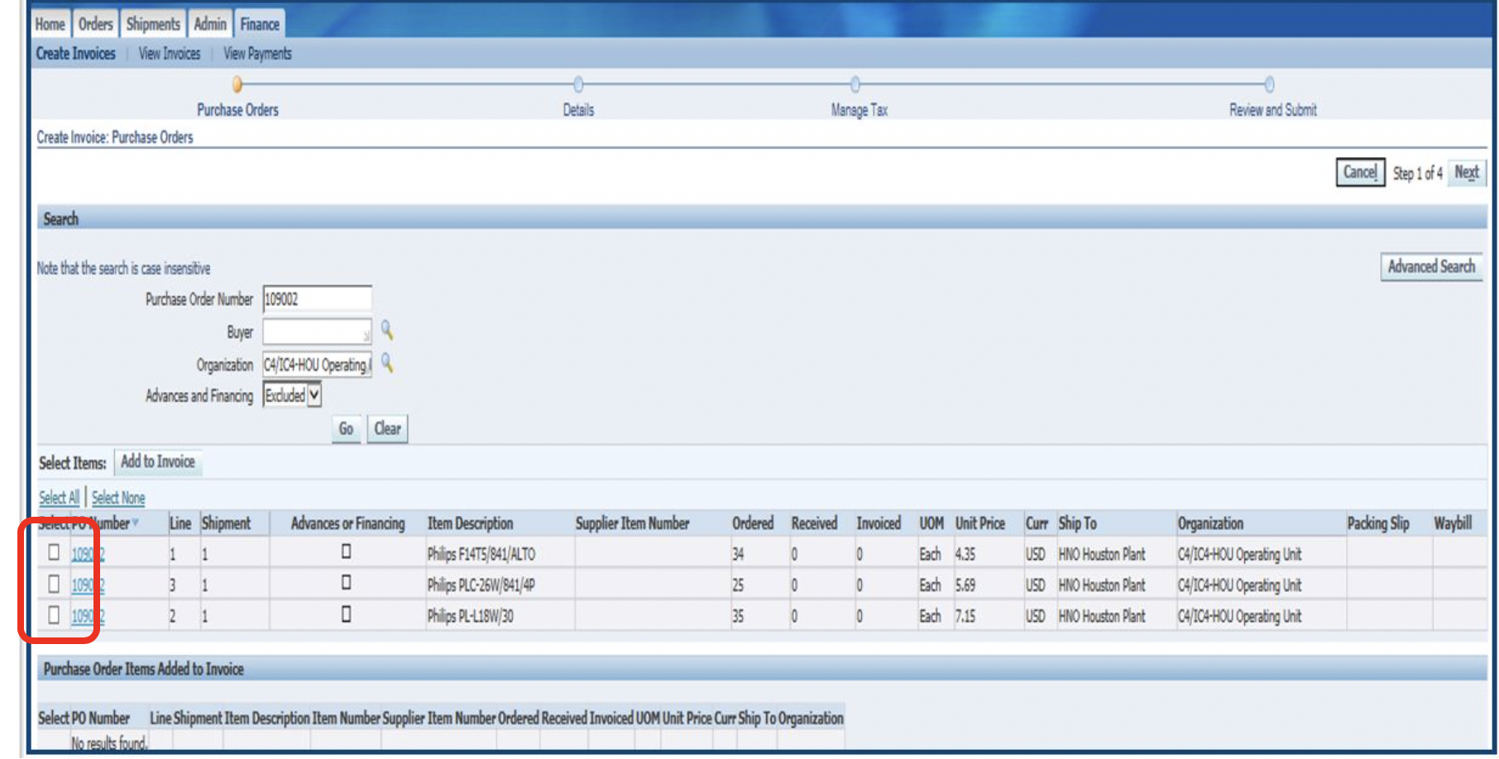Open View Payments subtab
Image resolution: width=1499 pixels, height=759 pixels.
pyautogui.click(x=257, y=54)
